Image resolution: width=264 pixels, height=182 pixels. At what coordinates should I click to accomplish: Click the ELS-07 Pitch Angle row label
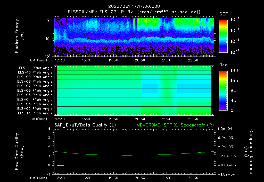(35, 86)
